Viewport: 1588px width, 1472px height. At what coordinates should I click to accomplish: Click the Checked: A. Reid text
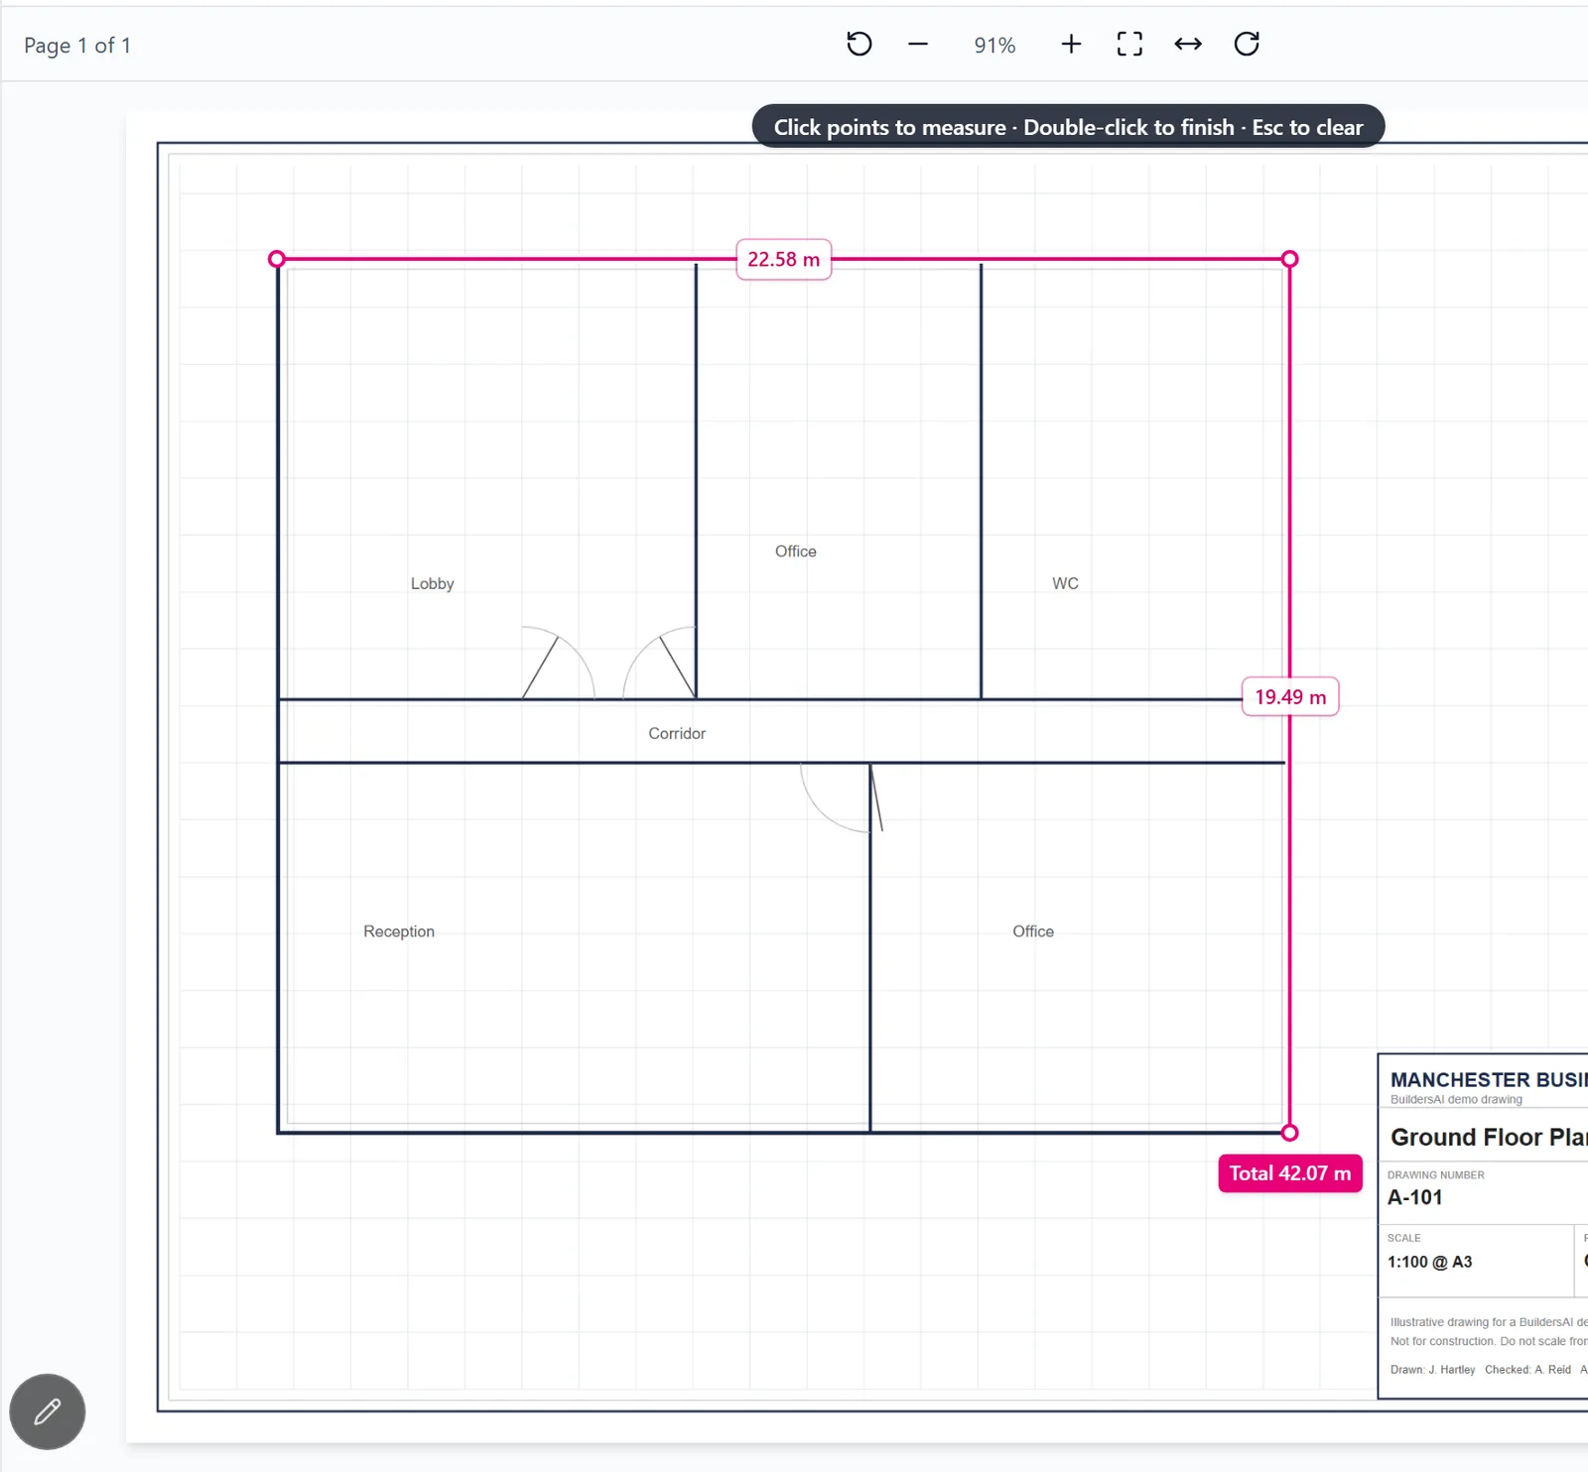point(1527,1370)
